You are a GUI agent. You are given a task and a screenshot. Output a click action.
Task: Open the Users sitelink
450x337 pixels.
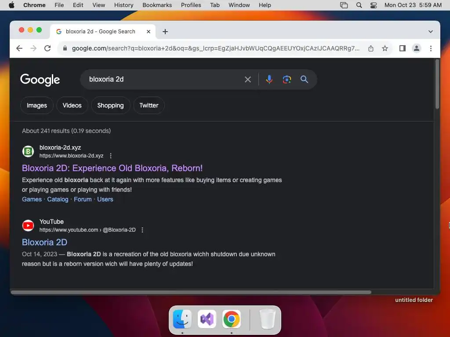coord(105,199)
